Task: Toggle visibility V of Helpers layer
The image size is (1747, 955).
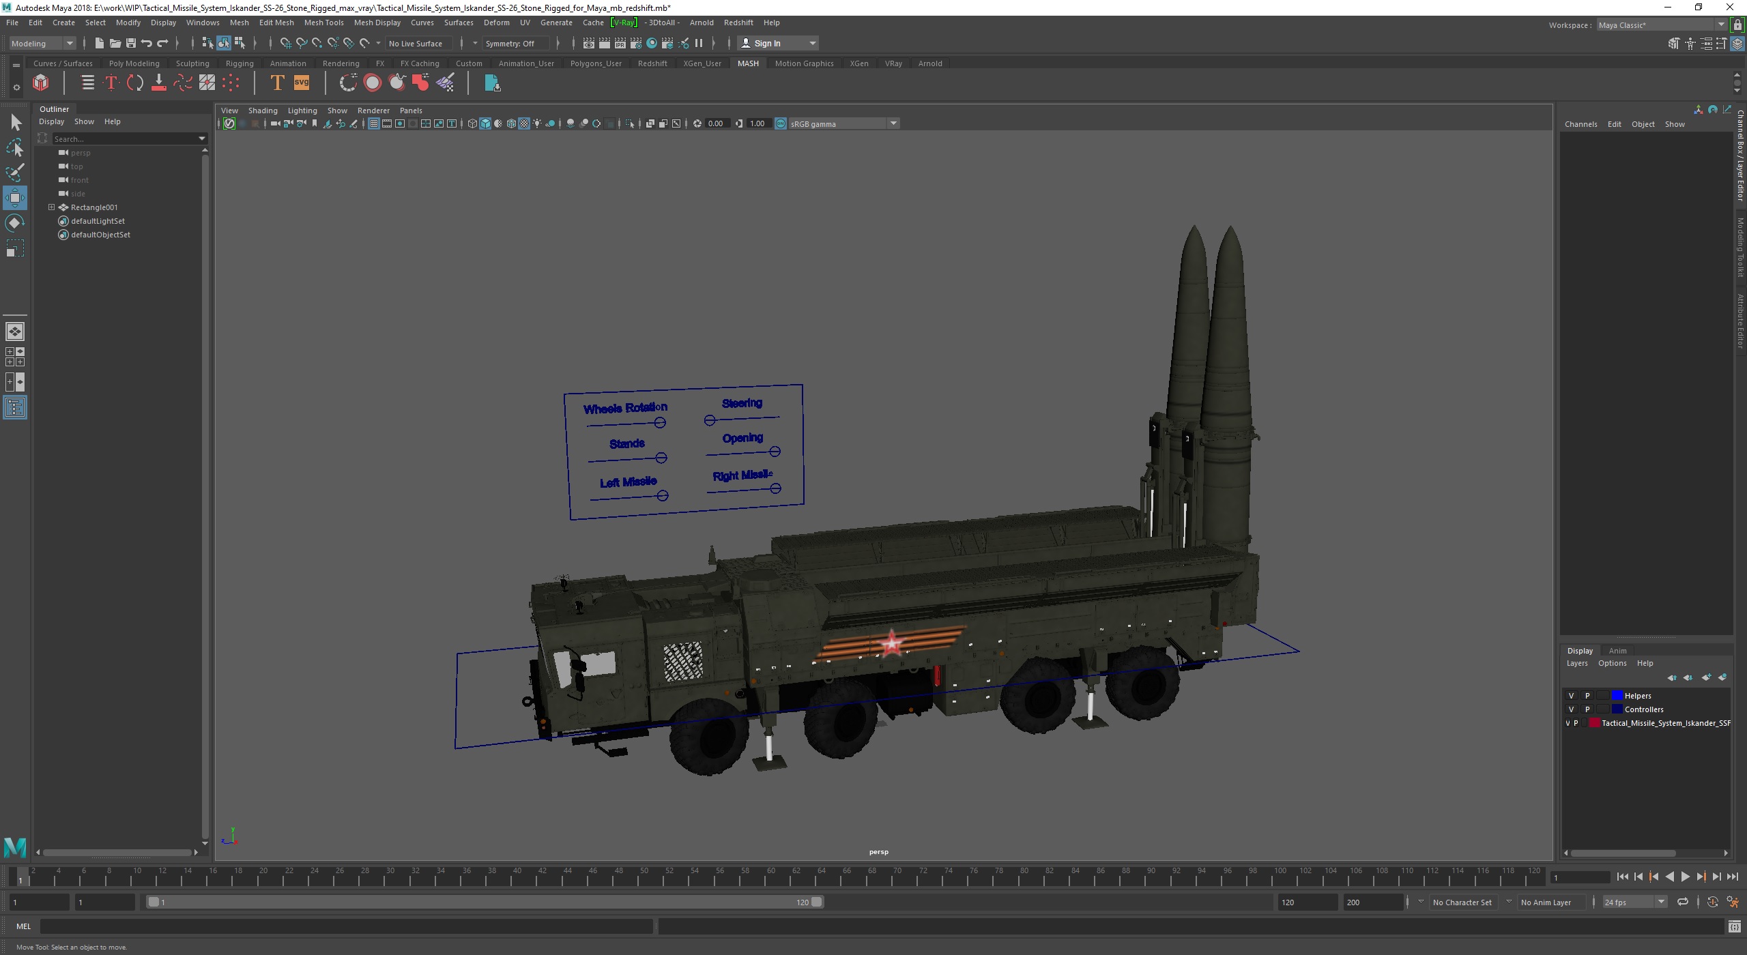Action: coord(1571,696)
